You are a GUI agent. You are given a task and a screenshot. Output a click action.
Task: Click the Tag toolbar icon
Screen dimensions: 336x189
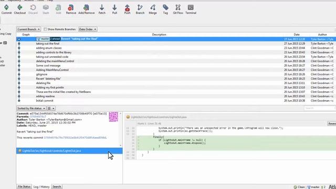tap(165, 9)
